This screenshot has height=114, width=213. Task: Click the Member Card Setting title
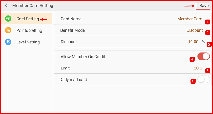(33, 5)
